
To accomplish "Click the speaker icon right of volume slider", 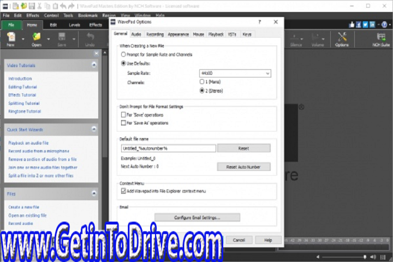I will 373,257.
